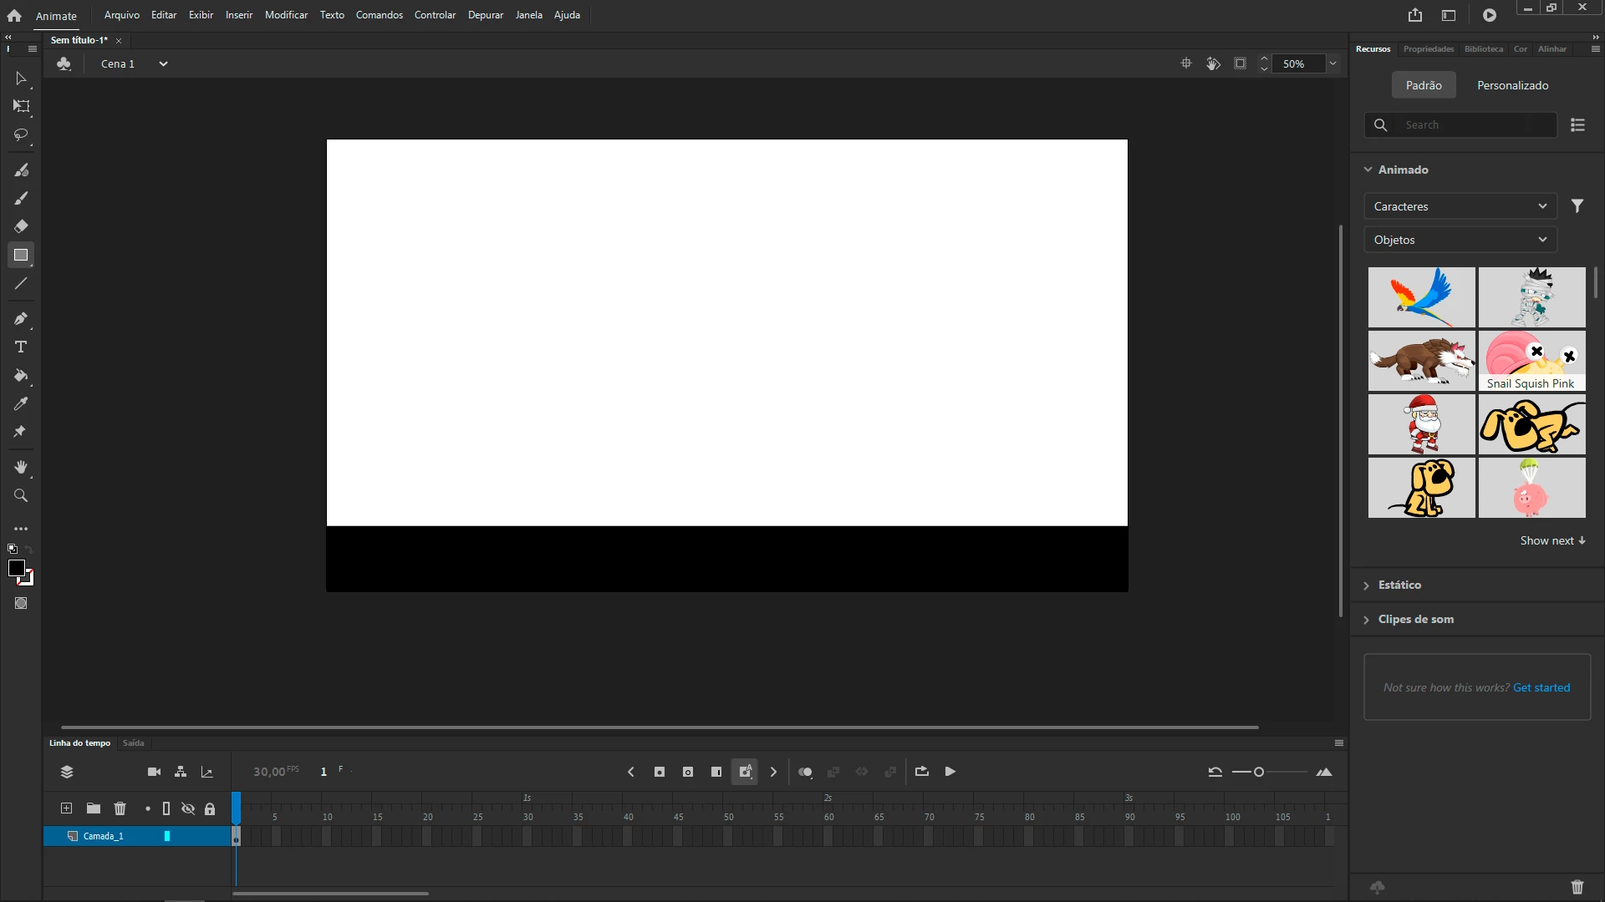Viewport: 1605px width, 902px height.
Task: Toggle onion skin in timeline
Action: coord(805,773)
